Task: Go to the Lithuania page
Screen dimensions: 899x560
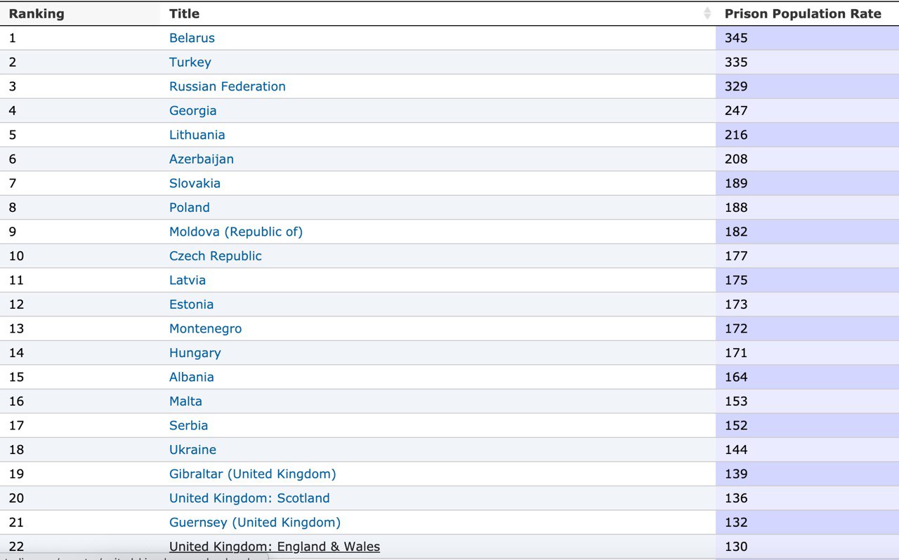Action: coord(197,135)
